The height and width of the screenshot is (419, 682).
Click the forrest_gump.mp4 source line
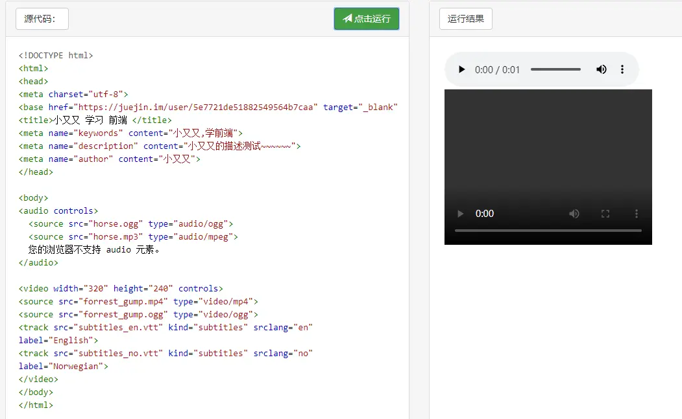(138, 301)
